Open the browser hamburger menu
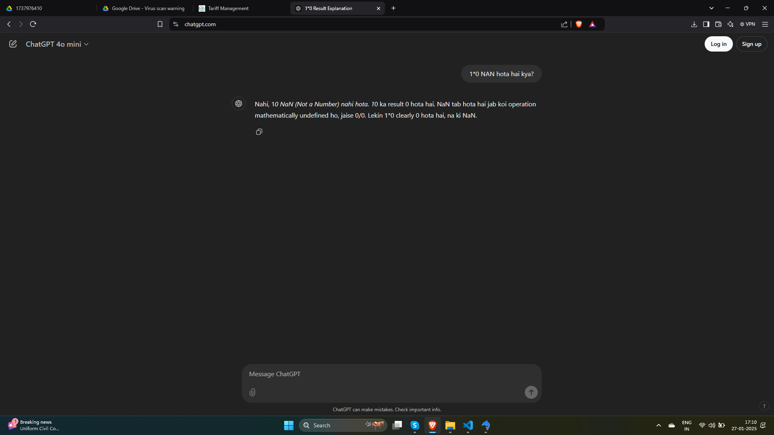Viewport: 774px width, 435px height. click(765, 24)
